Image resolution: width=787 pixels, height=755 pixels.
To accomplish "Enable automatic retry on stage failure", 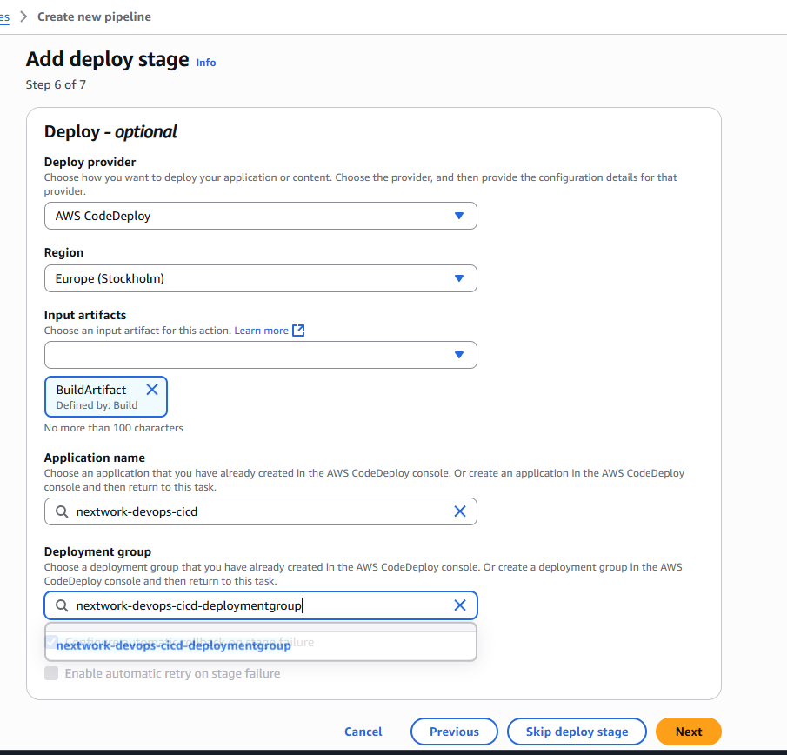I will [51, 673].
